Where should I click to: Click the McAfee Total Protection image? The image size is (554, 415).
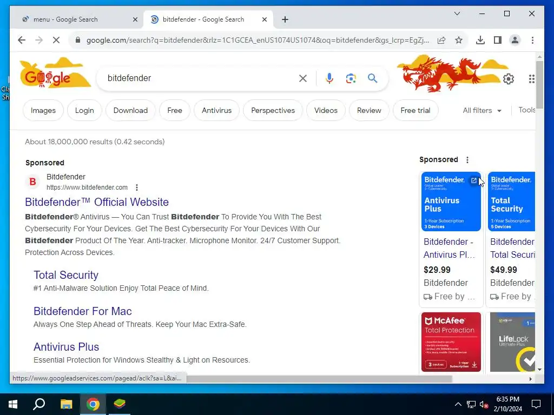pyautogui.click(x=451, y=342)
